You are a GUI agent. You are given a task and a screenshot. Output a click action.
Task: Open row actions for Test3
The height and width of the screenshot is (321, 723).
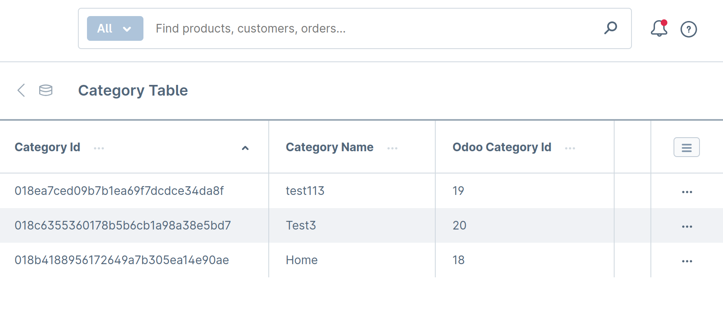point(687,227)
